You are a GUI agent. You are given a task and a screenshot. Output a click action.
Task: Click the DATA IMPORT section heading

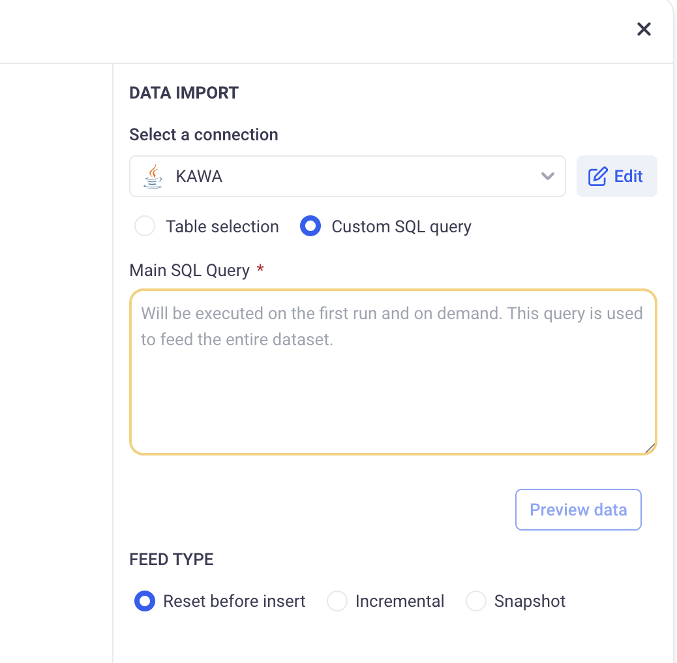(184, 93)
